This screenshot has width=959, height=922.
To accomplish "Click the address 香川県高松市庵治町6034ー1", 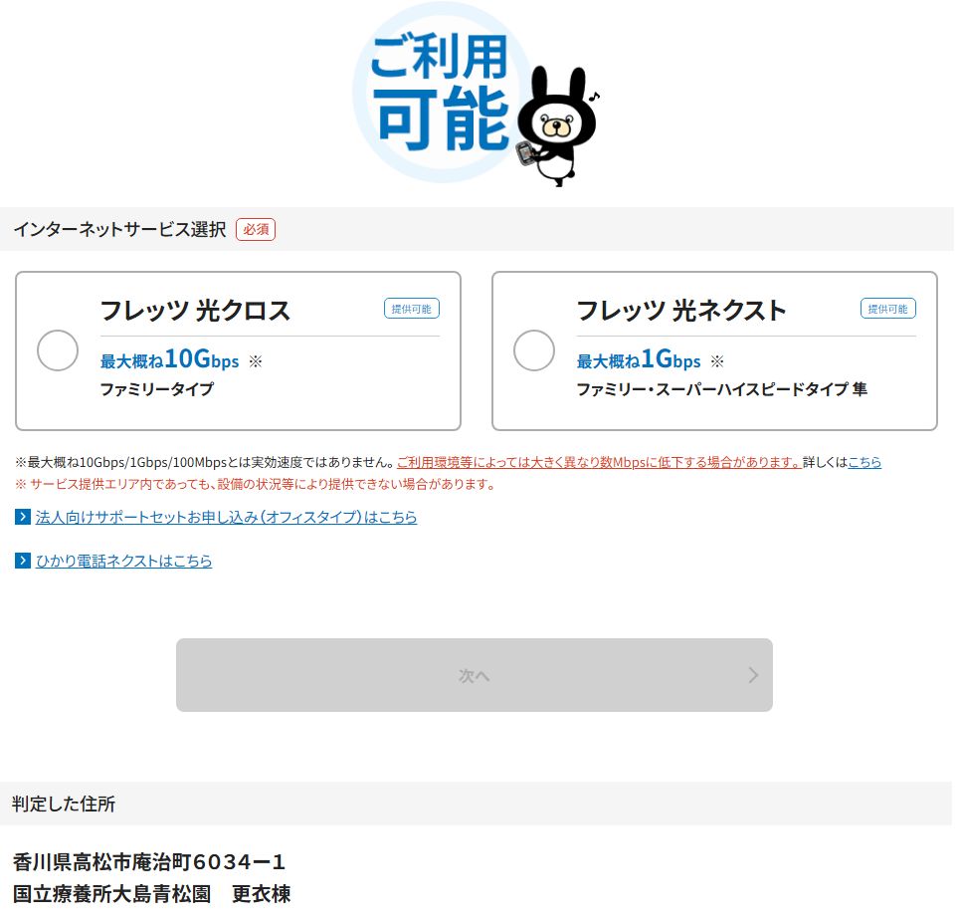I will [149, 862].
